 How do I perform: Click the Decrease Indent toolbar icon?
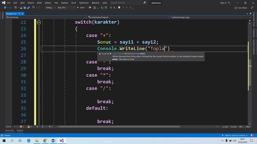pos(102,8)
